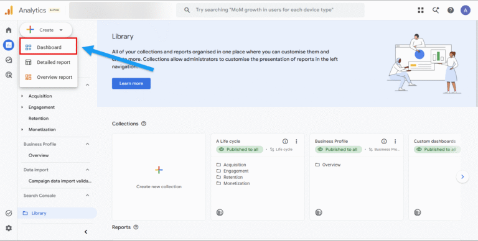Open the Configure check icon in left rail

point(9,213)
